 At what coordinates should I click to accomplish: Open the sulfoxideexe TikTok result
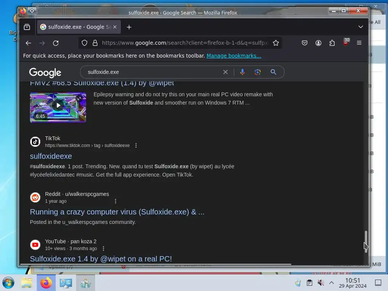tap(51, 156)
